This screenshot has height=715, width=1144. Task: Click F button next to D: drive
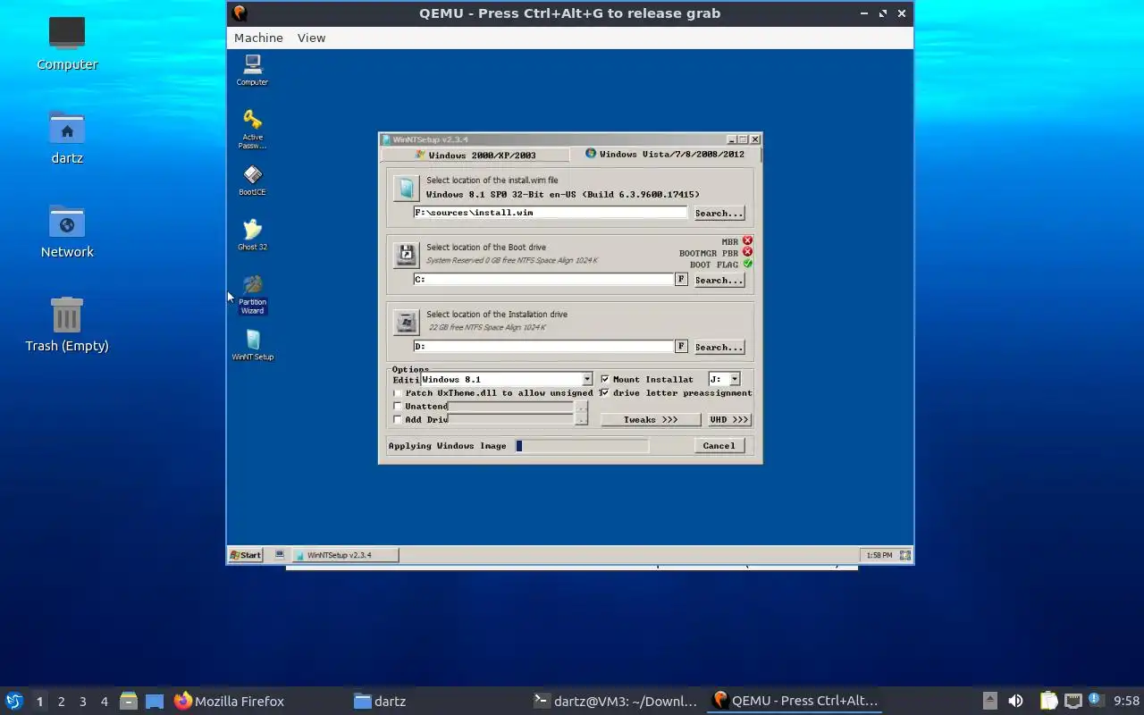pyautogui.click(x=681, y=347)
